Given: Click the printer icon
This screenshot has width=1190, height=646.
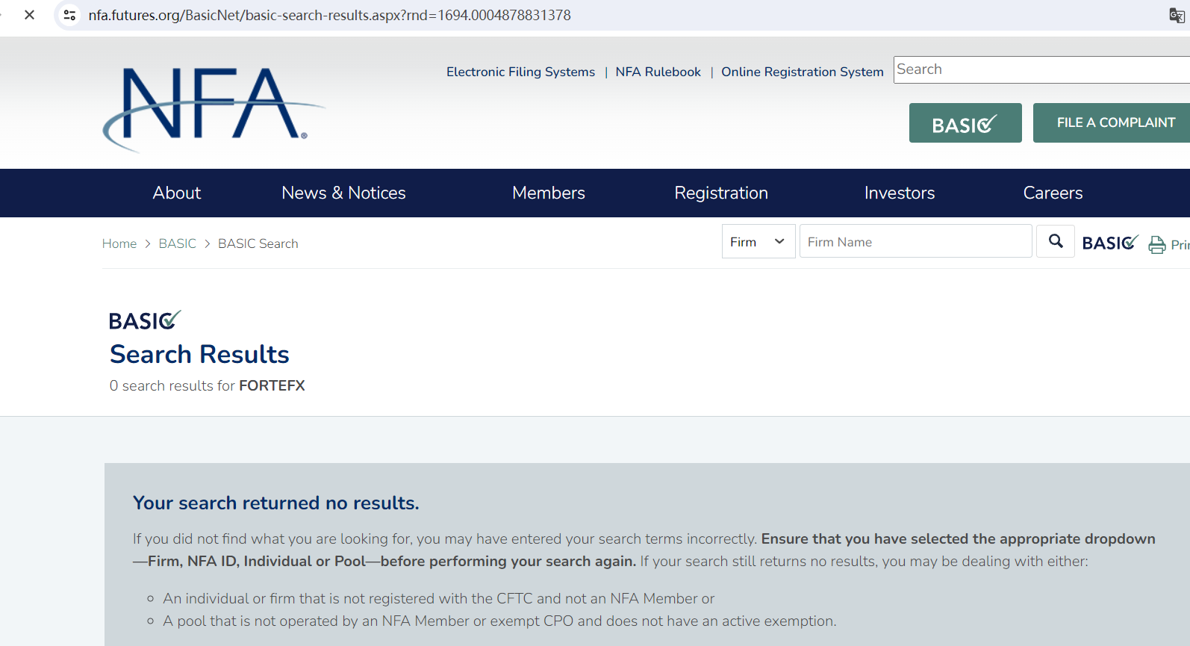Looking at the screenshot, I should (1157, 244).
